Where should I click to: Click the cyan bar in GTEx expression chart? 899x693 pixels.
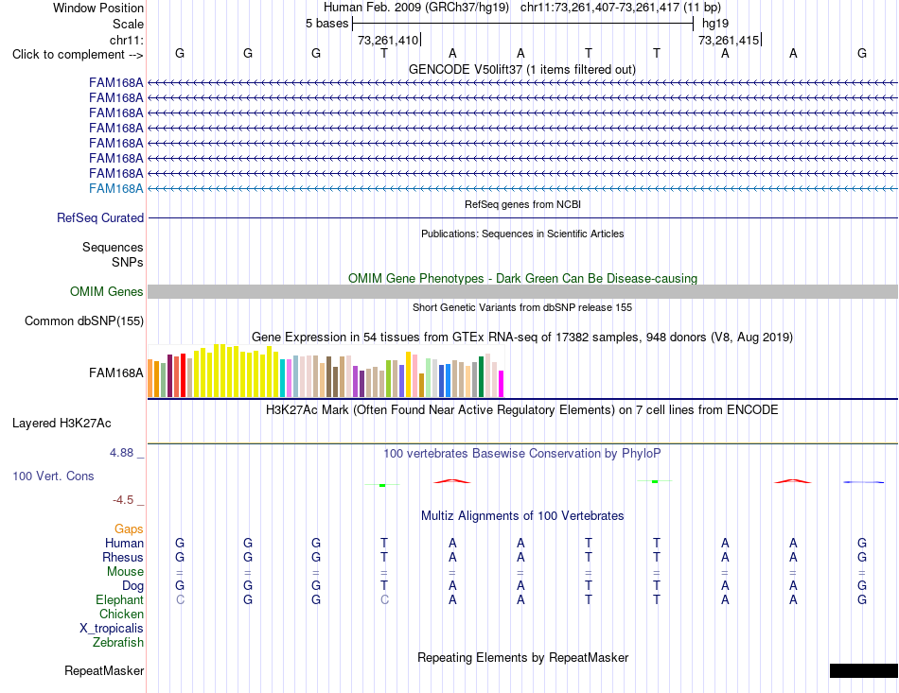(283, 378)
